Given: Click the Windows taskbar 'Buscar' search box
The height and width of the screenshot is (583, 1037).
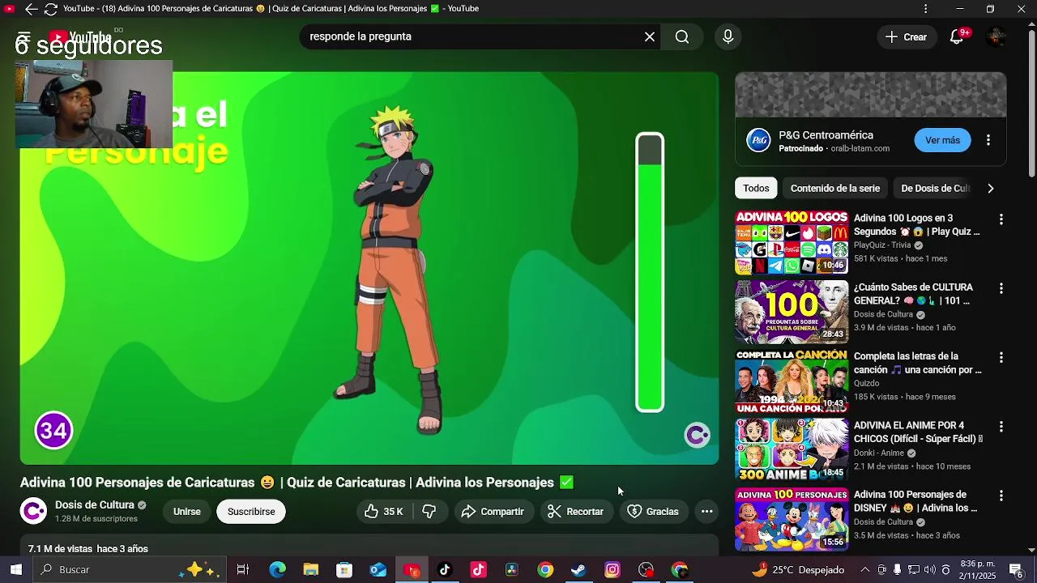Looking at the screenshot, I should click(130, 570).
